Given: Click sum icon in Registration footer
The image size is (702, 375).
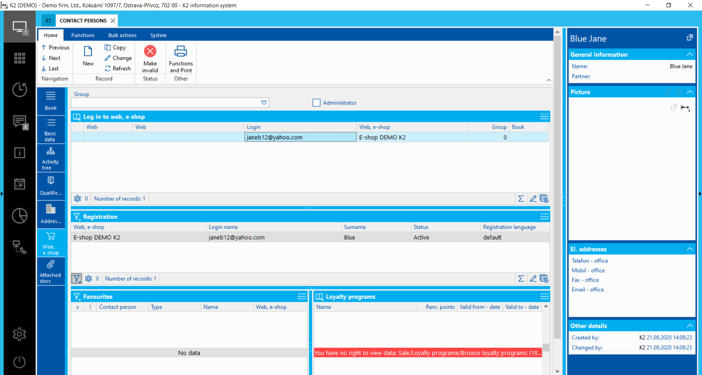Looking at the screenshot, I should 521,279.
